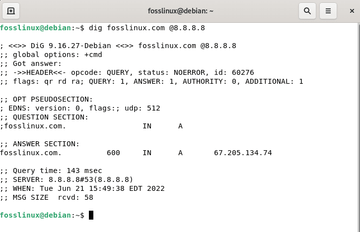This screenshot has width=360, height=232.
Task: Click the 'udp: 512' value
Action: (143, 108)
